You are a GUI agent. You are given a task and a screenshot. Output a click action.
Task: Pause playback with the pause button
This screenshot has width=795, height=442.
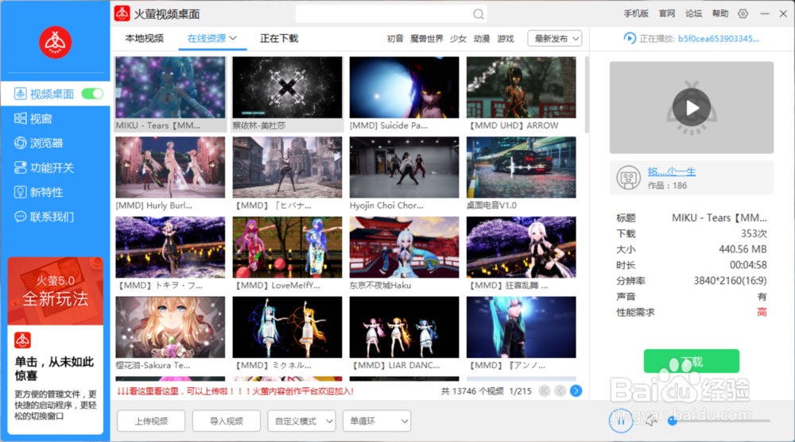[x=621, y=421]
